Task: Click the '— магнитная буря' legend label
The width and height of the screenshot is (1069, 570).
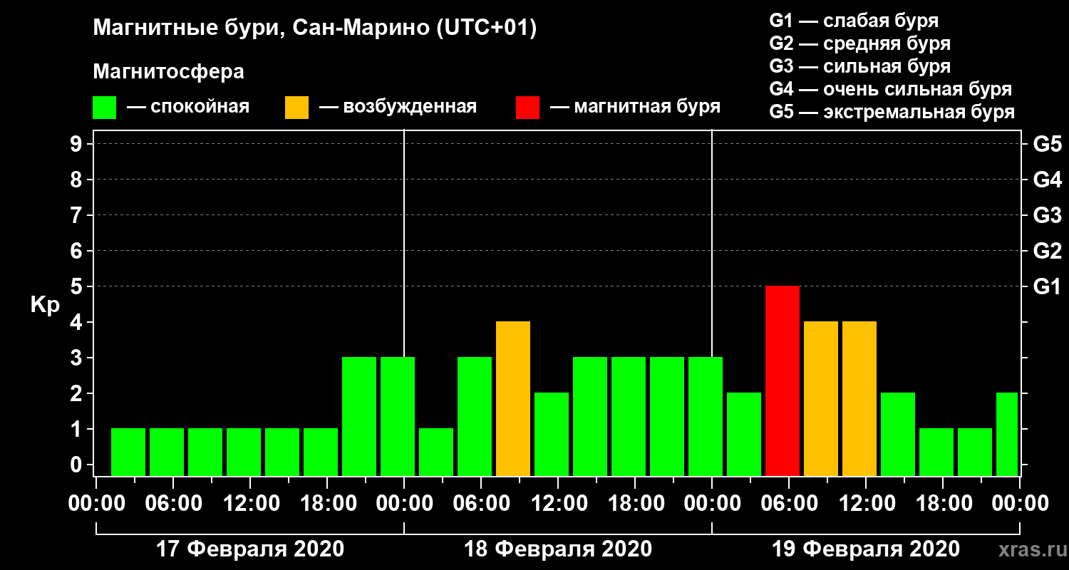Action: 635,108
